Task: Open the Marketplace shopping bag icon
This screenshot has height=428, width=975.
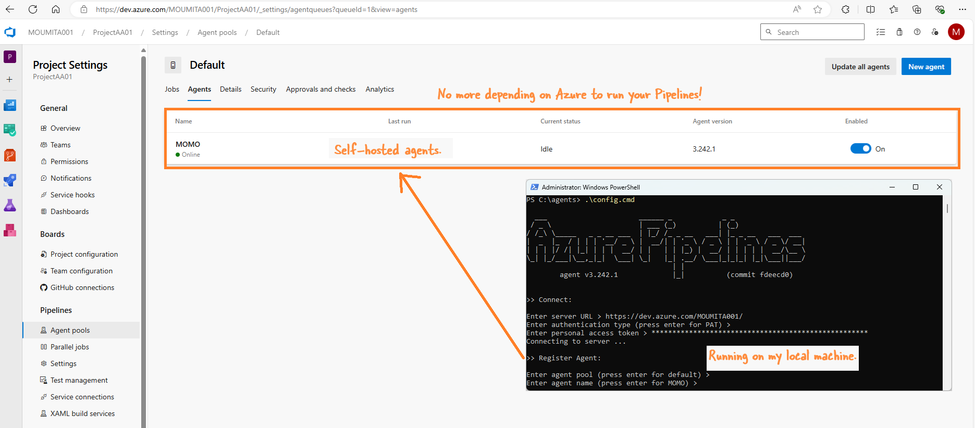Action: pos(899,32)
